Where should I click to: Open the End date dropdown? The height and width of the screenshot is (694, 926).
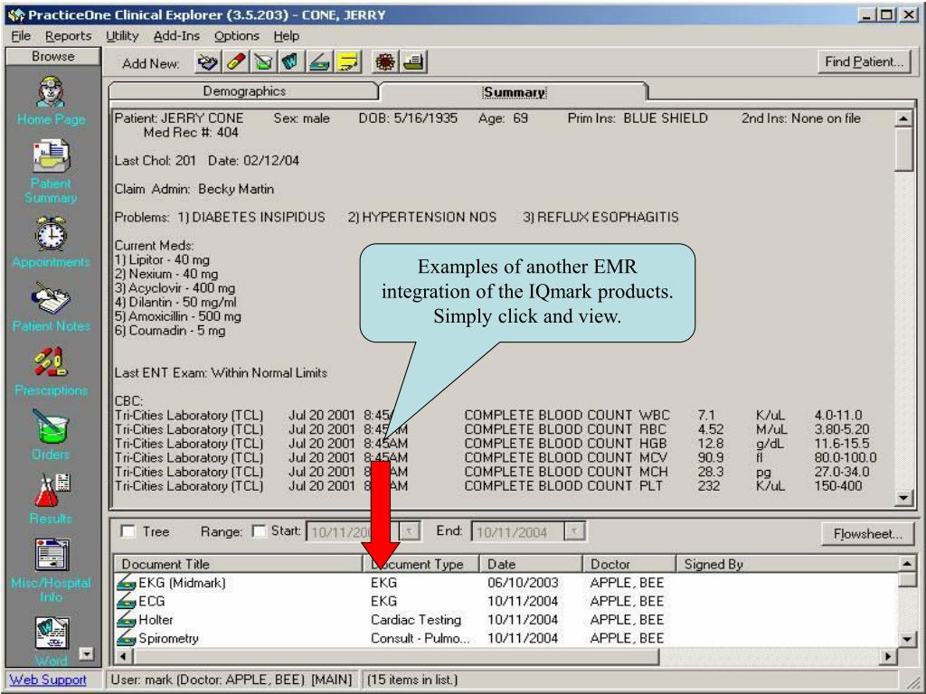[x=574, y=532]
